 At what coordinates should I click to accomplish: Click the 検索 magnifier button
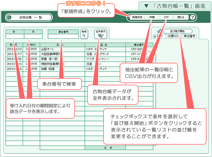[x=84, y=34]
